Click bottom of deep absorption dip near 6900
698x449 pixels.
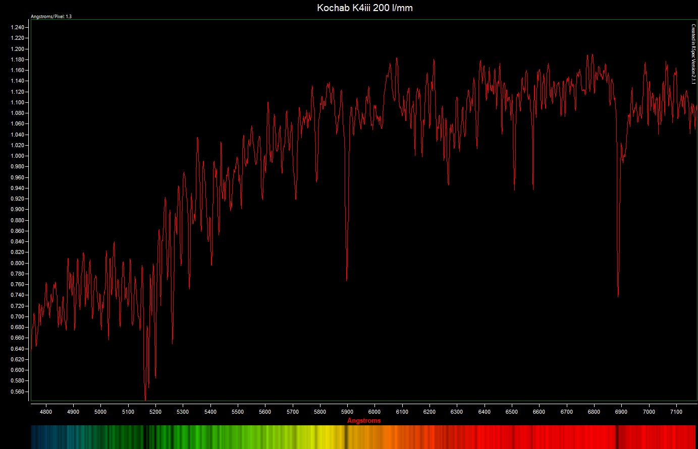[618, 296]
